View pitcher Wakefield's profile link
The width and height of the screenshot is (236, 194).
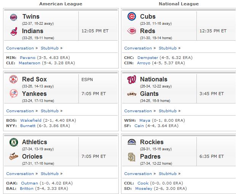coord(31,121)
